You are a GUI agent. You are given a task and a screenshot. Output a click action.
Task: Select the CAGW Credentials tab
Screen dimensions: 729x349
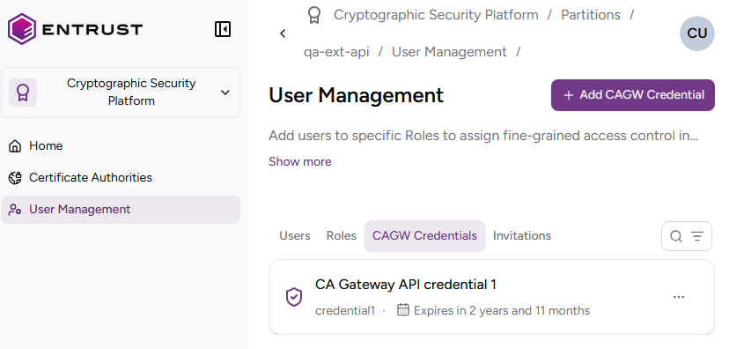coord(424,236)
